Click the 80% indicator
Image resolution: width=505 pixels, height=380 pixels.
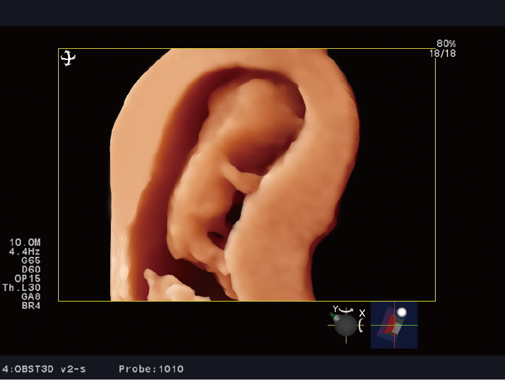pyautogui.click(x=446, y=44)
